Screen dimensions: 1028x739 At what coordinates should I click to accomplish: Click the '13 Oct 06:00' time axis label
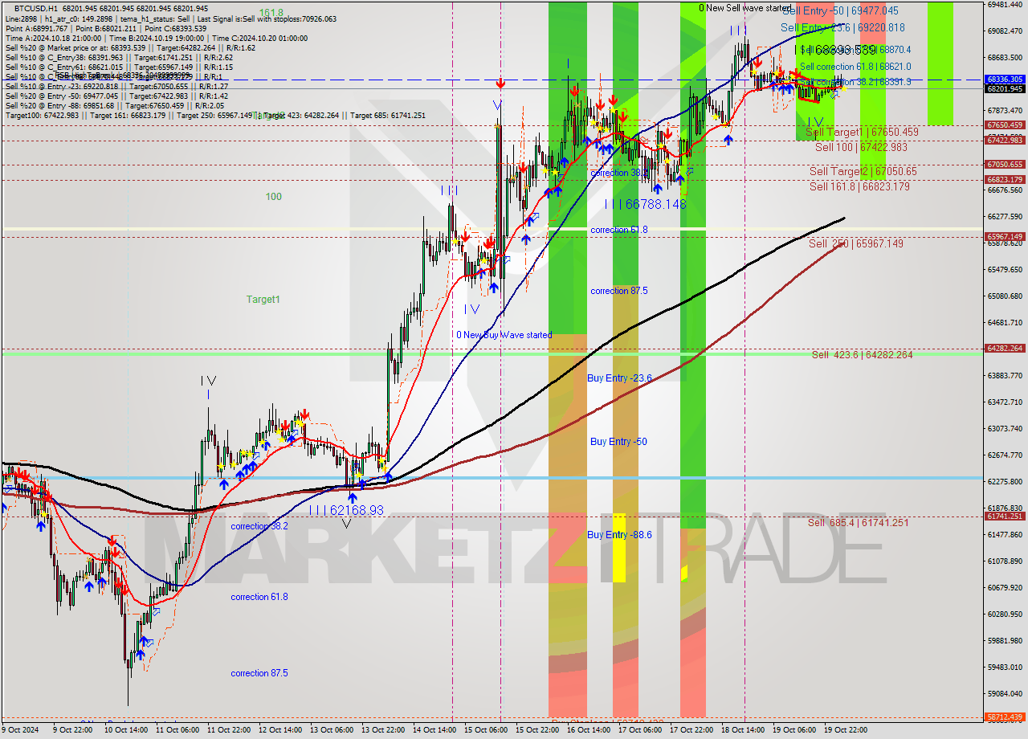(x=331, y=730)
